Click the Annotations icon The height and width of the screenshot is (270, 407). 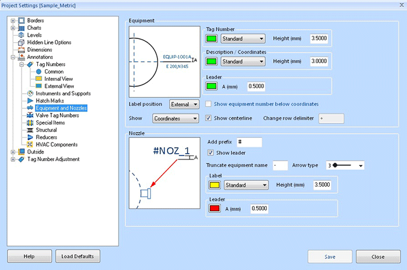coord(22,57)
